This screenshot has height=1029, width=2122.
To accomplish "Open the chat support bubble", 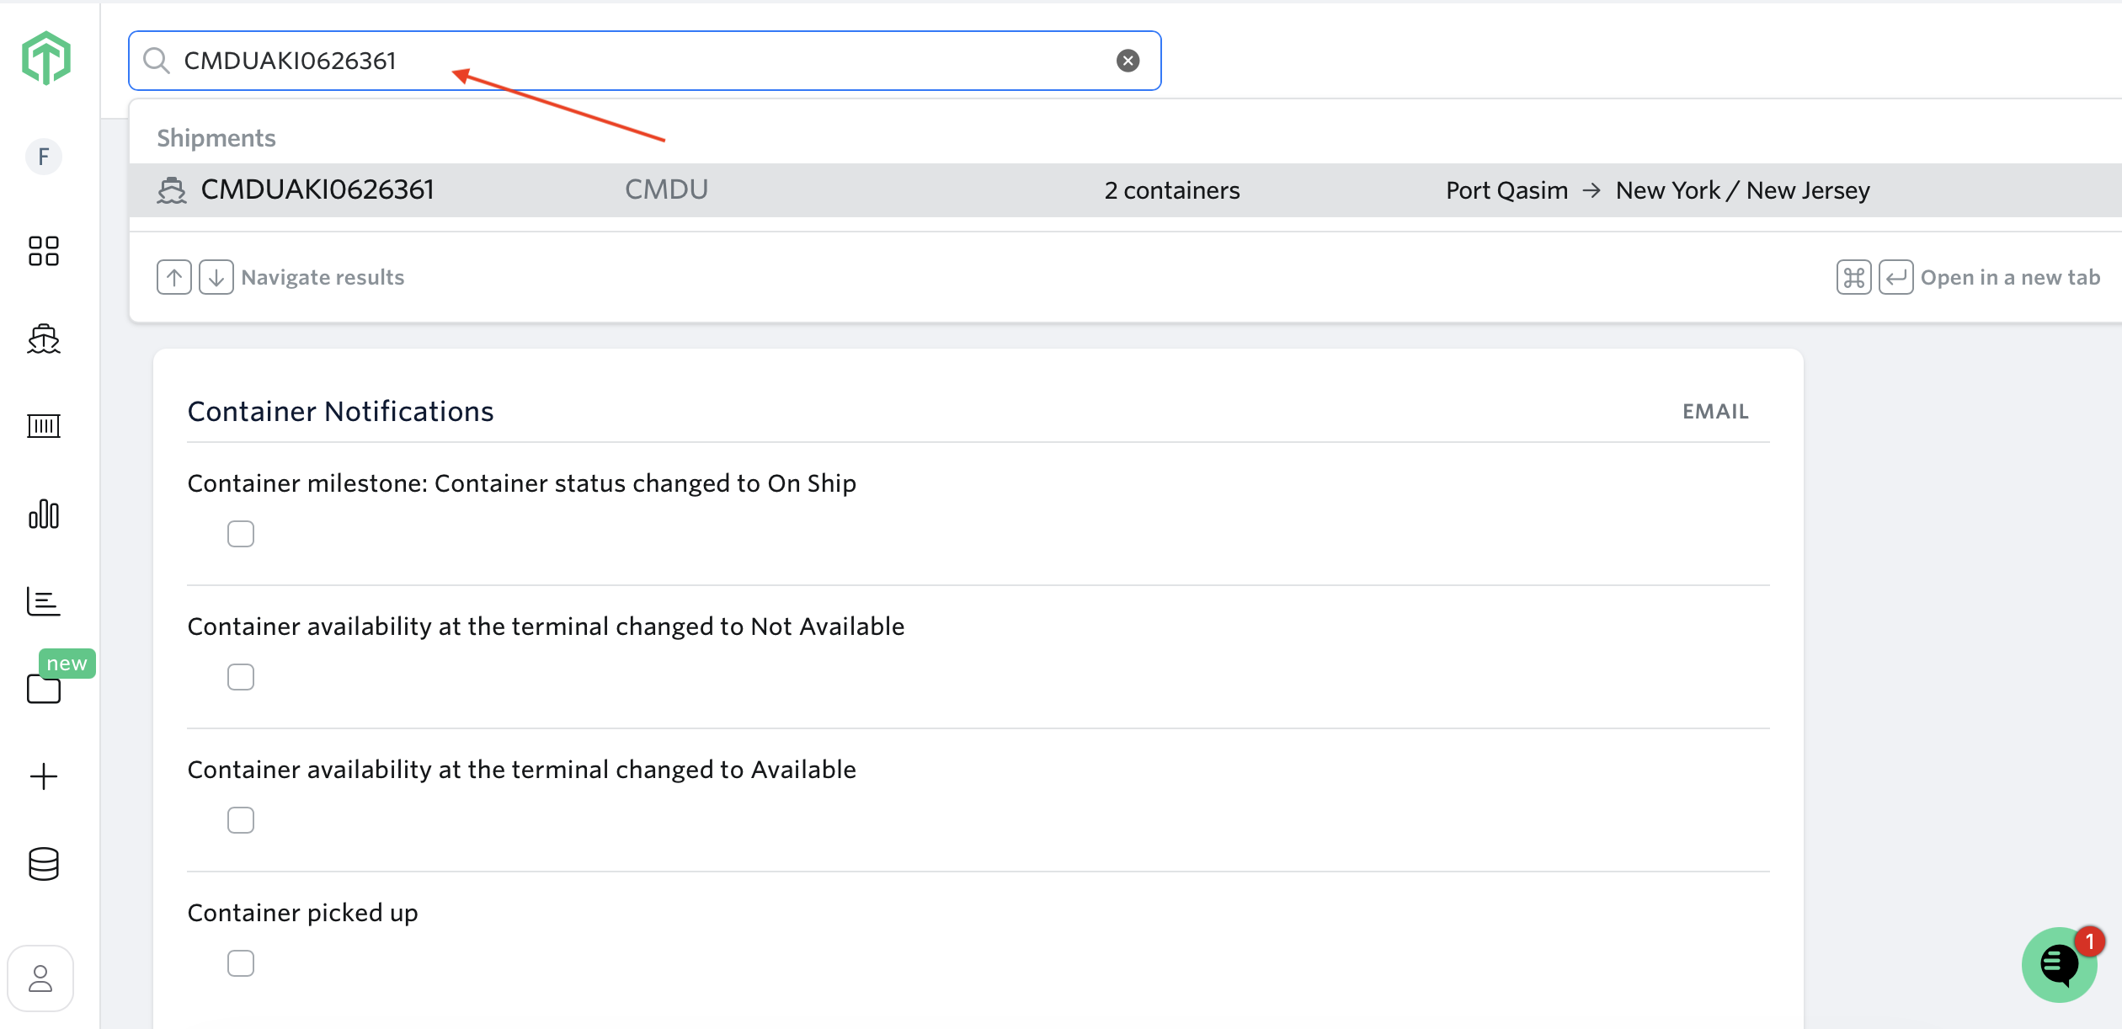I will tap(2059, 965).
